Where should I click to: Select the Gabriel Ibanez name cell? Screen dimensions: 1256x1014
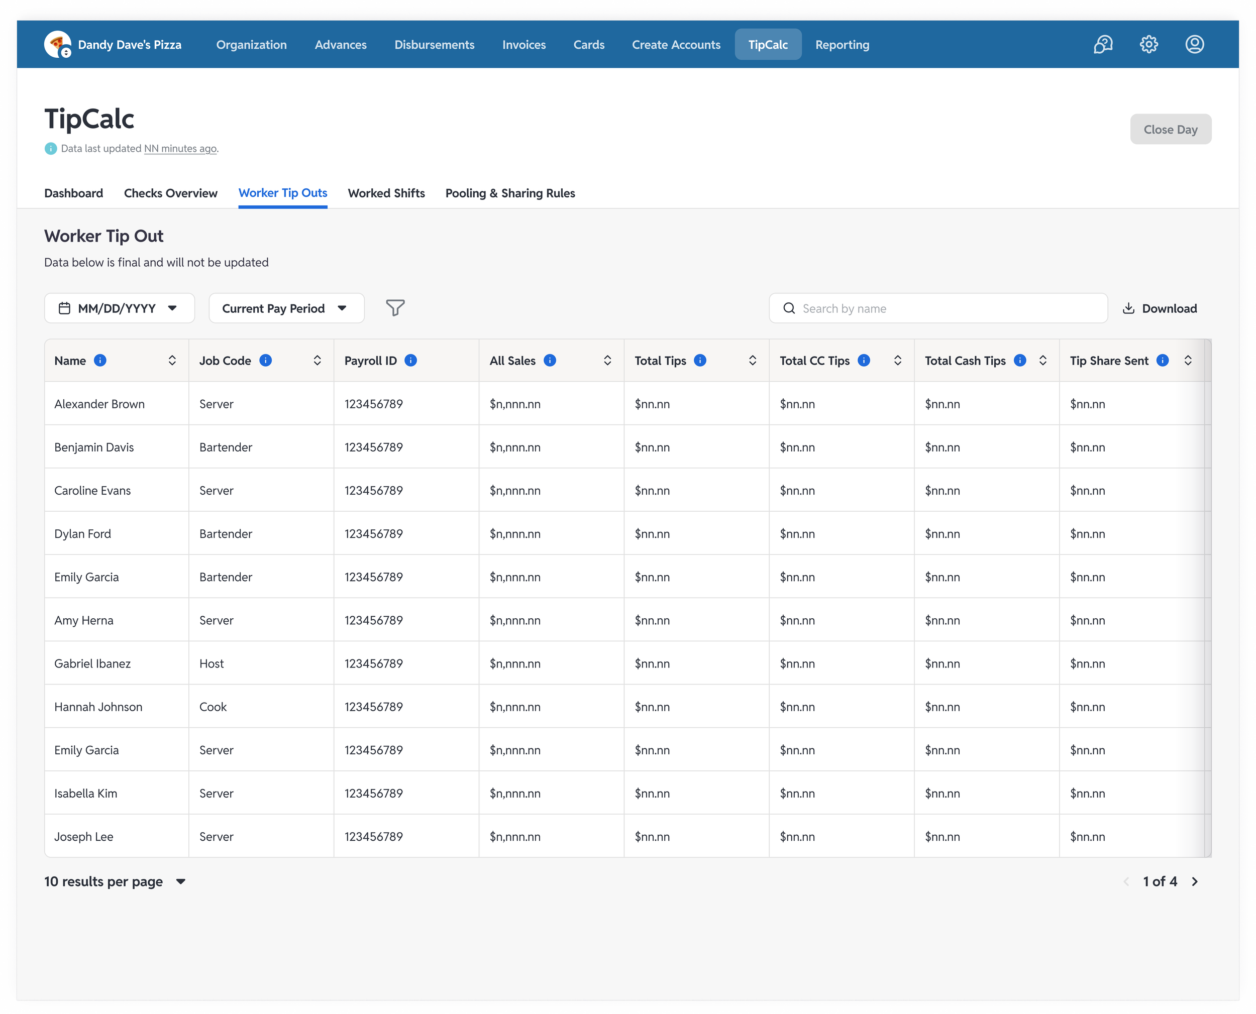click(x=117, y=663)
